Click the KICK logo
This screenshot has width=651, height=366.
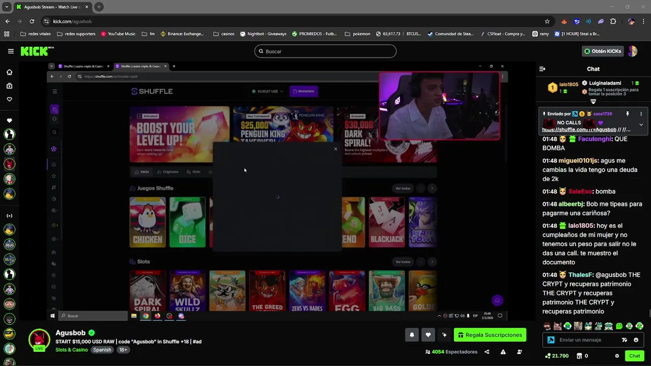[37, 51]
